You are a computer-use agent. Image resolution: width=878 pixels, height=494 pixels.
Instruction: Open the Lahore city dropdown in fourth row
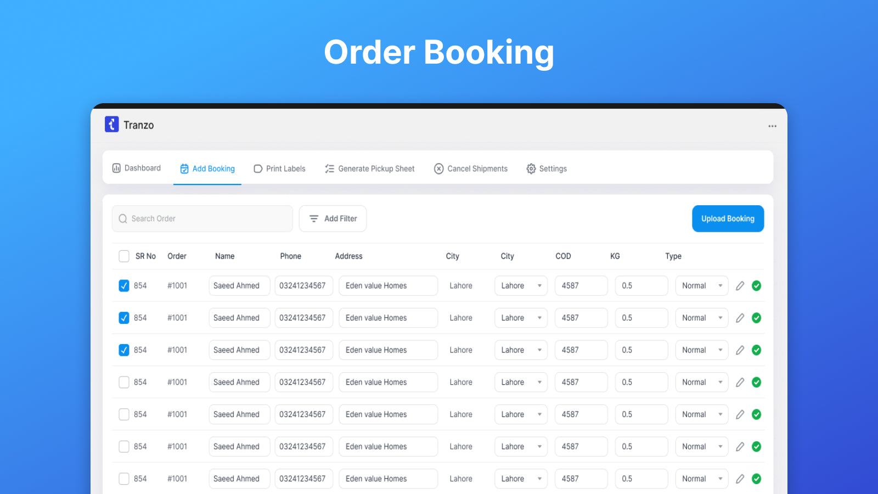point(521,382)
